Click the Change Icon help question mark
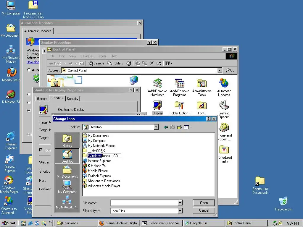303x227 pixels. pyautogui.click(x=209, y=119)
